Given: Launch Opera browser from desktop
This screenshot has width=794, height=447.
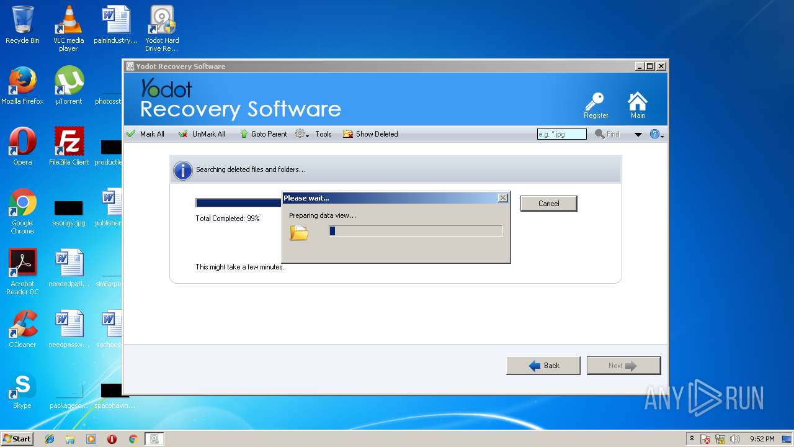Looking at the screenshot, I should click(x=22, y=147).
